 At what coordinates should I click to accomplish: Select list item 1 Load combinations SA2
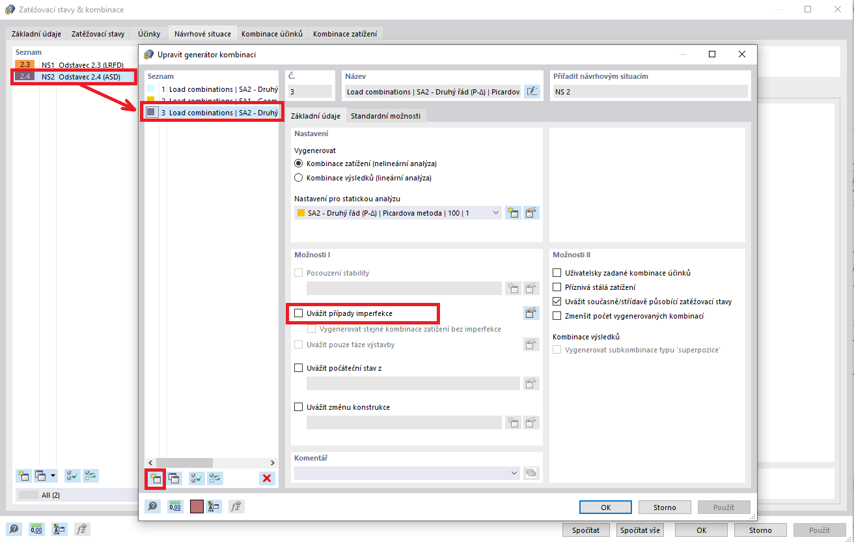[x=212, y=89]
